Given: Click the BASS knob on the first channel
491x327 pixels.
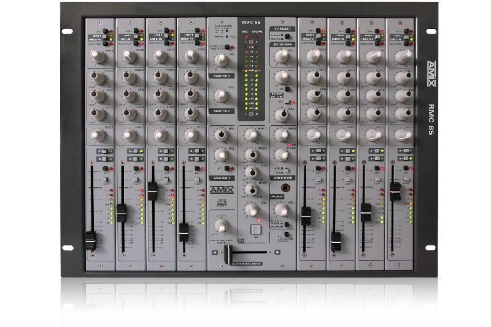Looking at the screenshot, I should [x=98, y=114].
